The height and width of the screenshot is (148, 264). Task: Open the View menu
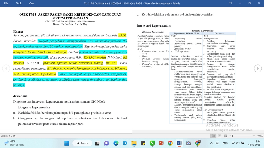pyautogui.click(x=31, y=3)
